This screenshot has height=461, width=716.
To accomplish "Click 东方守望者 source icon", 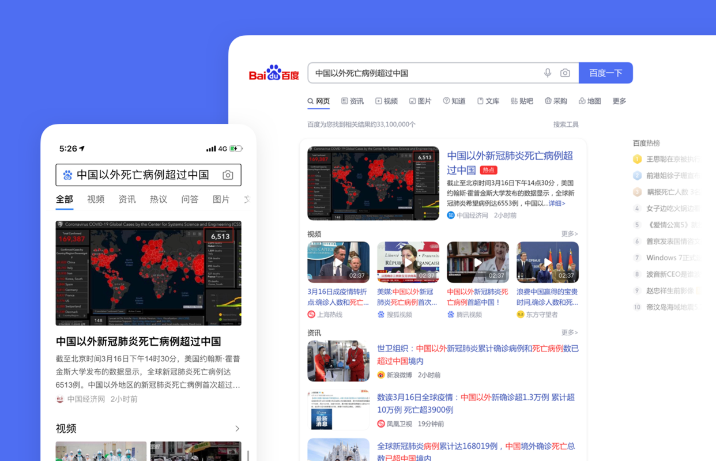I will (x=521, y=315).
